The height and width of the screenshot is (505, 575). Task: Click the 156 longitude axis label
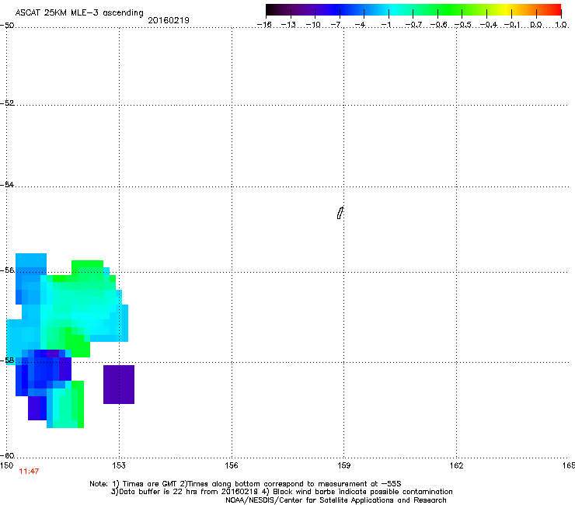click(x=232, y=465)
